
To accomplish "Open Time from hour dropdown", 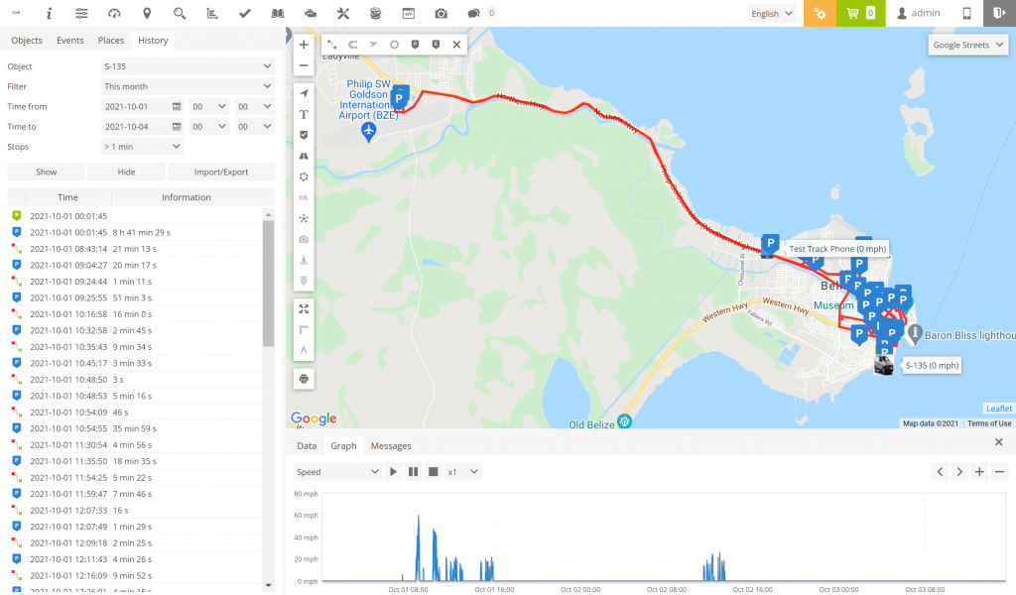I will 208,106.
